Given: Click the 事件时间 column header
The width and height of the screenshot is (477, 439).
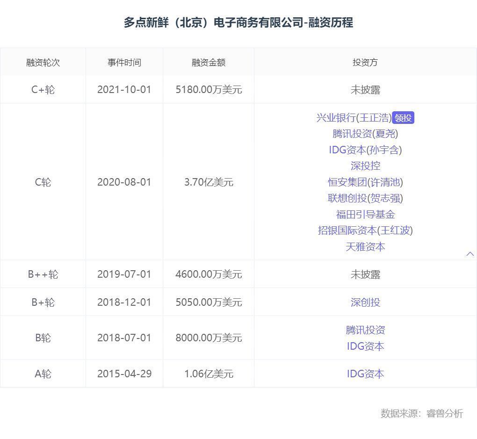Looking at the screenshot, I should (124, 62).
